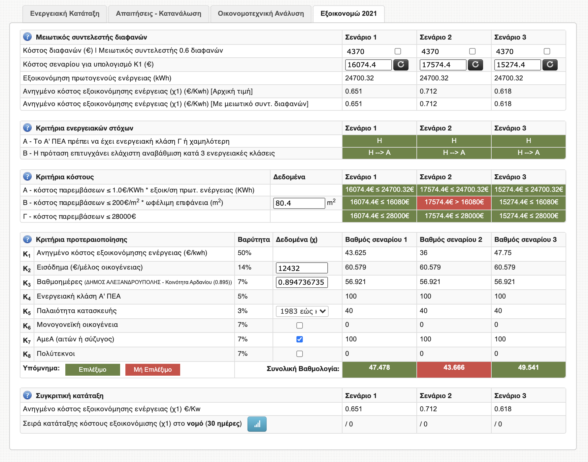Click the green Επιλέξιμο legend swatch

click(x=92, y=370)
